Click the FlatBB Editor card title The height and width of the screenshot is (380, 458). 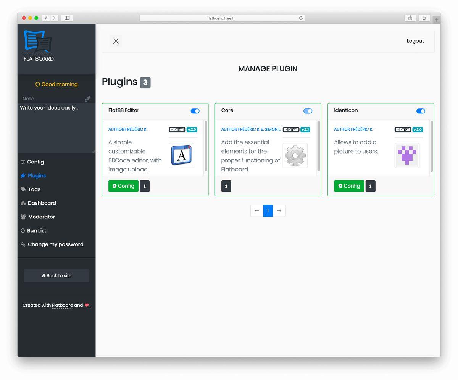click(124, 110)
